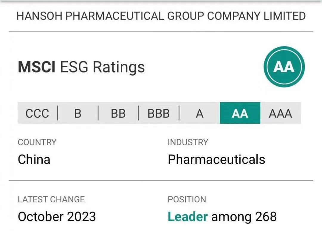Click the round green AA rating badge
The image size is (322, 231).
(x=284, y=66)
